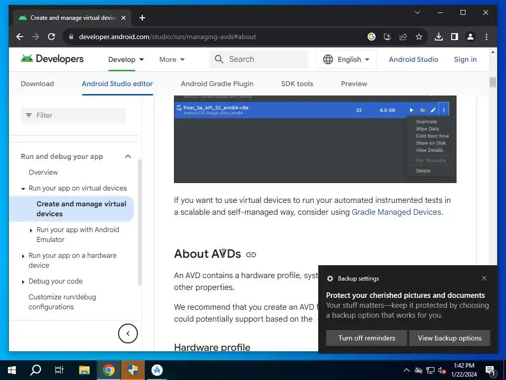Show hidden system tray icons
The image size is (506, 380).
click(x=407, y=370)
